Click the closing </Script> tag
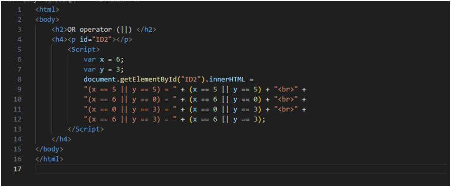 coord(86,129)
